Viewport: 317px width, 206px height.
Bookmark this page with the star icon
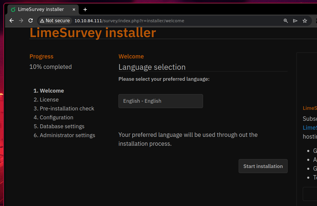(305, 20)
